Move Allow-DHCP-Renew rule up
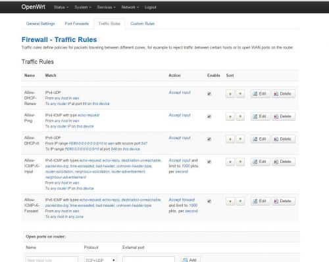Image resolution: width=329 pixels, height=262 pixels. (x=230, y=94)
